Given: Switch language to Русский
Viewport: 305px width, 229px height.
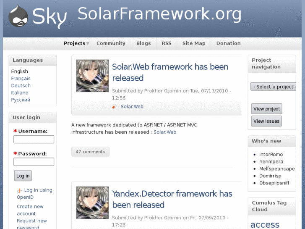Looking at the screenshot, I should tap(21, 100).
